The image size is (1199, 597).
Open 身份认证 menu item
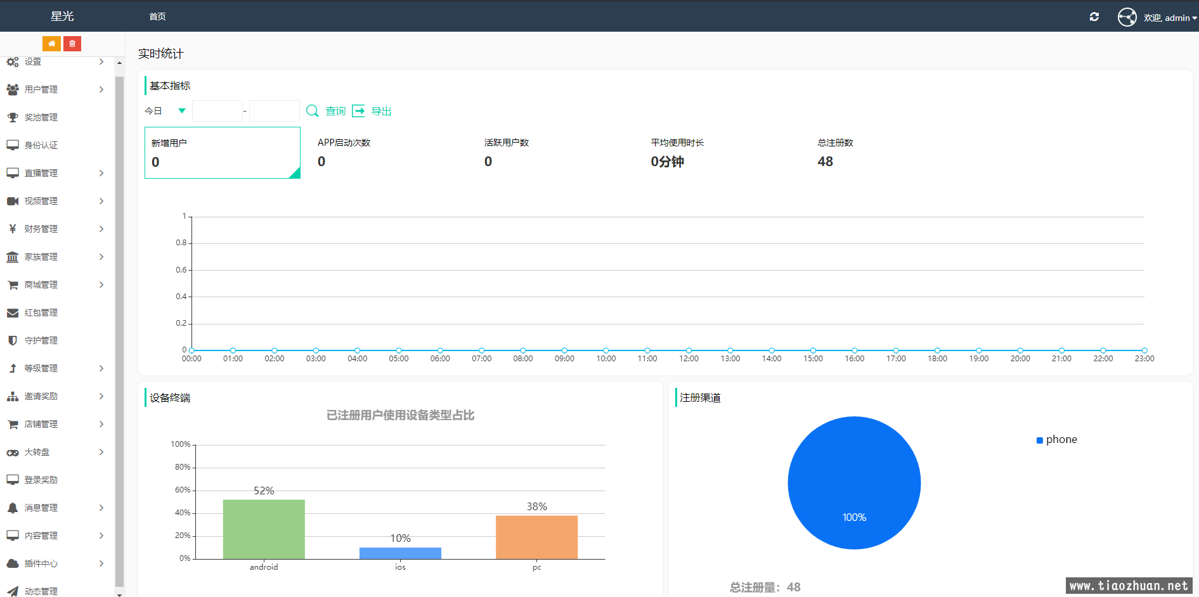tap(57, 145)
